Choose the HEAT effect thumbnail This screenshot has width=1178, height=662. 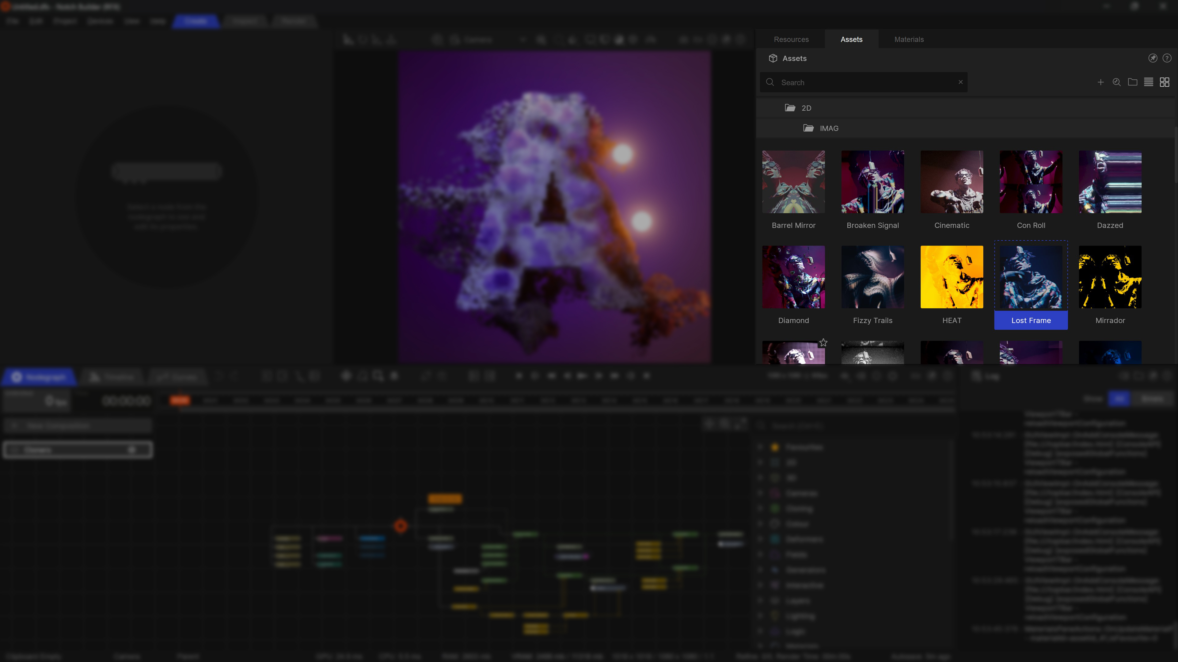[952, 277]
